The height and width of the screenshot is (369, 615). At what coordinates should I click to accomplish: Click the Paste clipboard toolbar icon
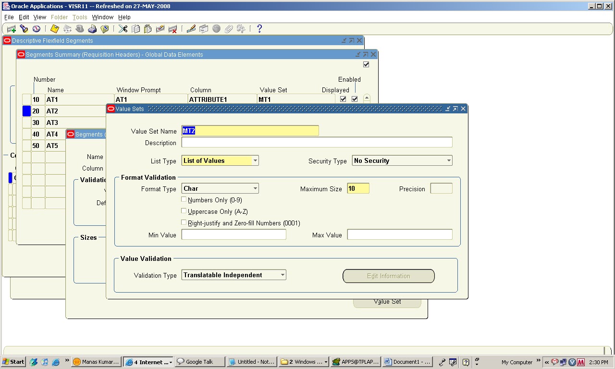[148, 29]
